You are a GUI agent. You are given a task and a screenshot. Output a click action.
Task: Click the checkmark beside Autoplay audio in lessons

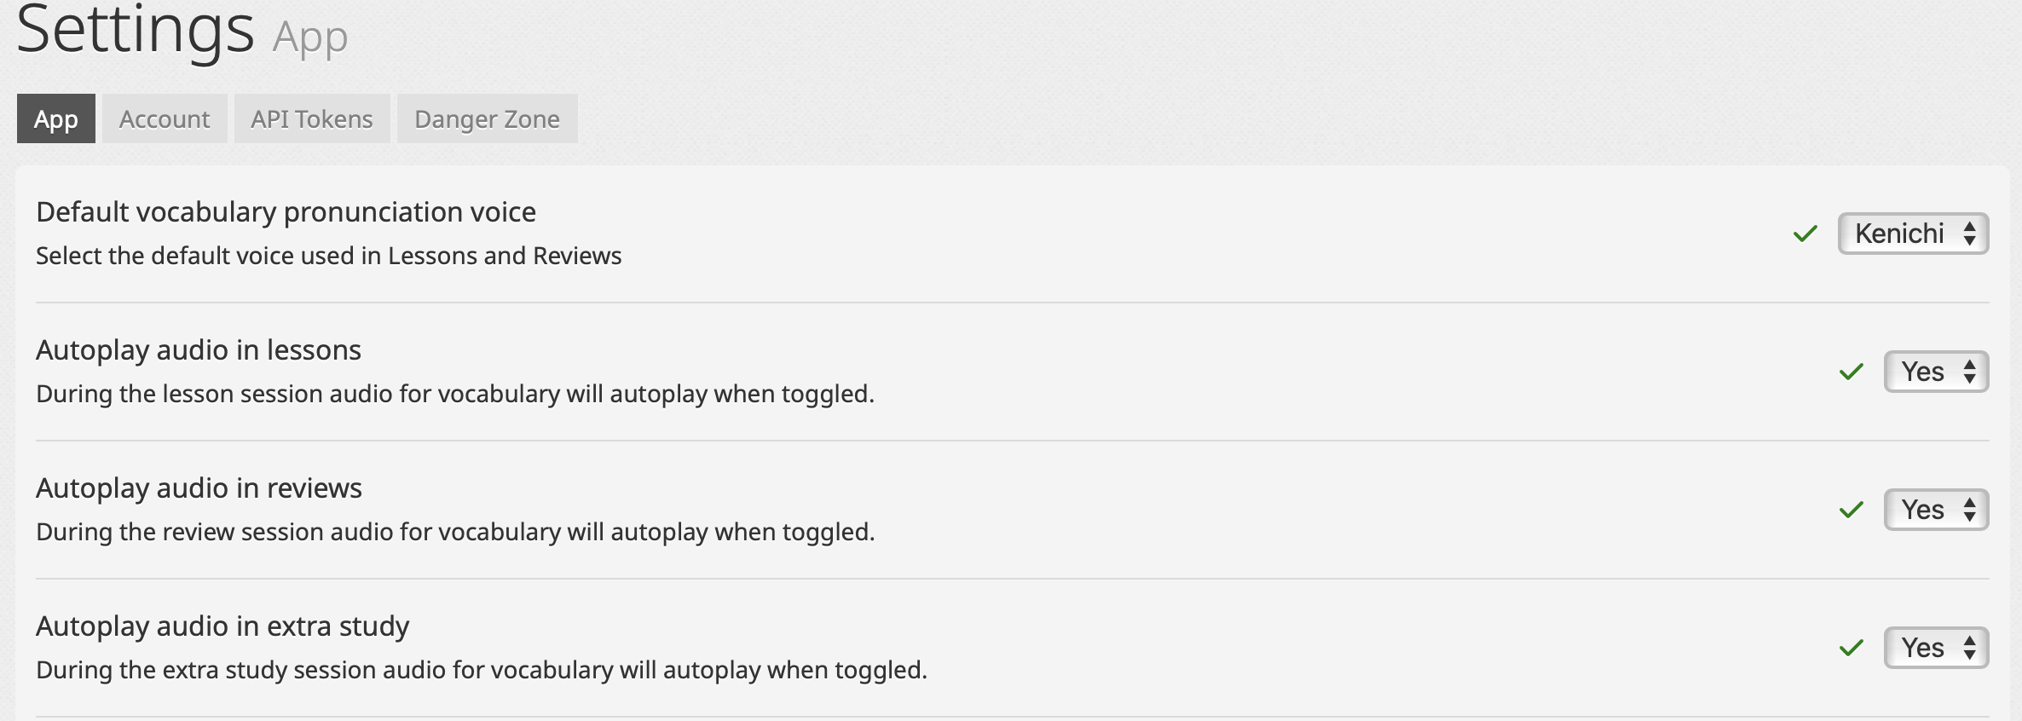[x=1852, y=372]
